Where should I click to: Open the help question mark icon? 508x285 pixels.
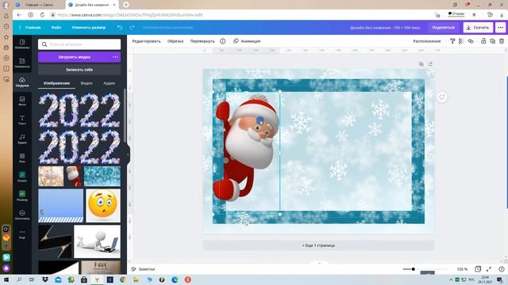pos(502,269)
